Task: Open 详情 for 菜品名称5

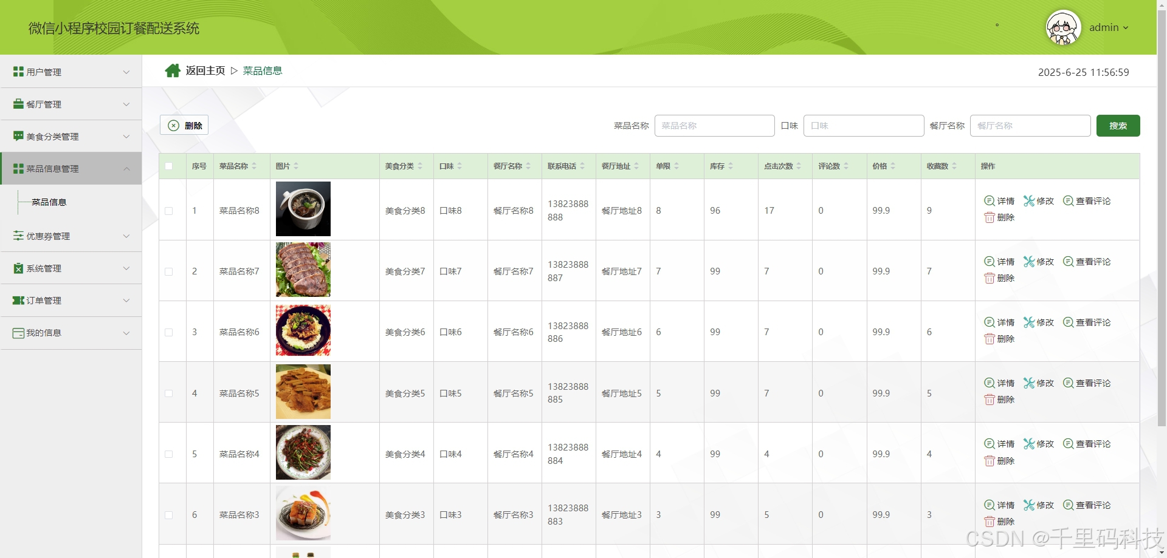Action: tap(999, 383)
